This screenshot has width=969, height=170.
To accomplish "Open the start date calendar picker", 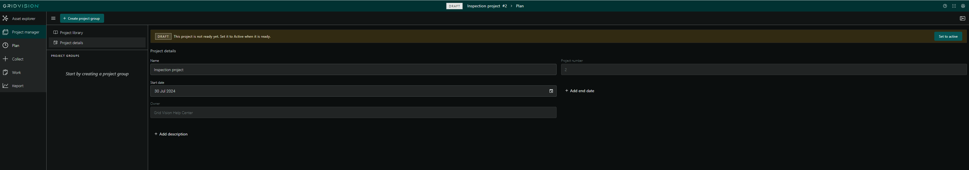I will [x=551, y=91].
